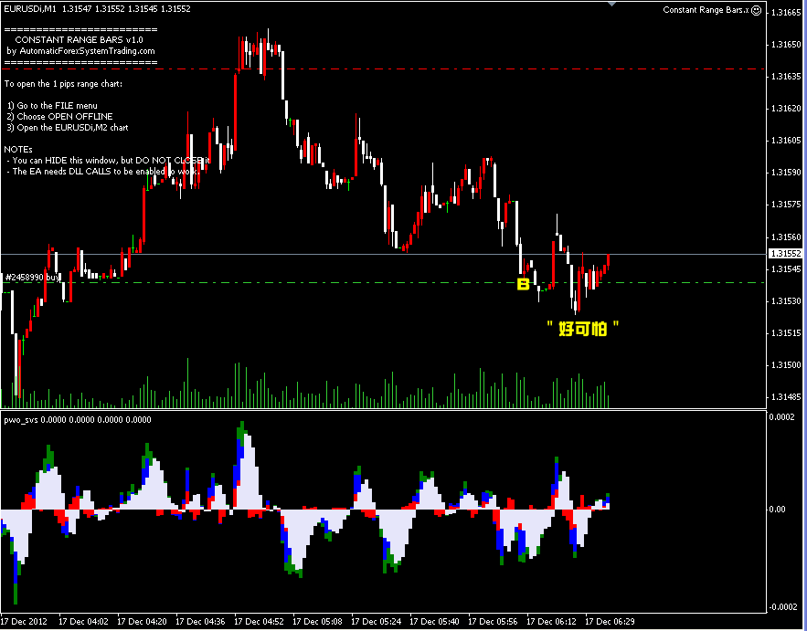Viewport: 807px width, 631px height.
Task: Click "3) Open the EURUSDi,M2 chart" line
Action: tap(68, 128)
